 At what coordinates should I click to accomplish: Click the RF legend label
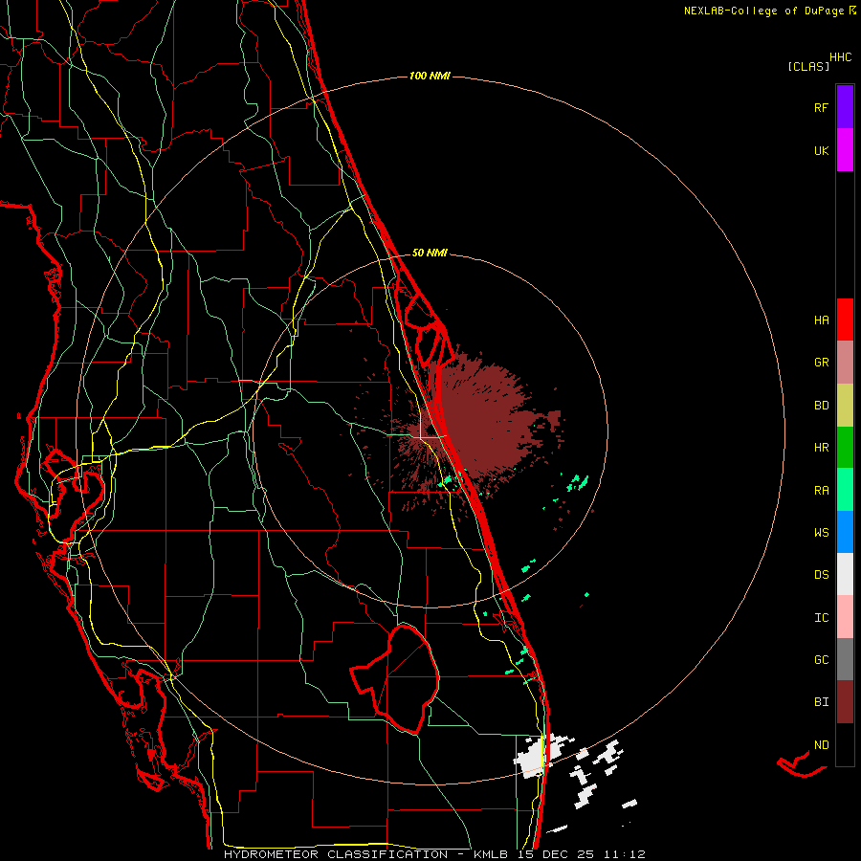(x=821, y=108)
